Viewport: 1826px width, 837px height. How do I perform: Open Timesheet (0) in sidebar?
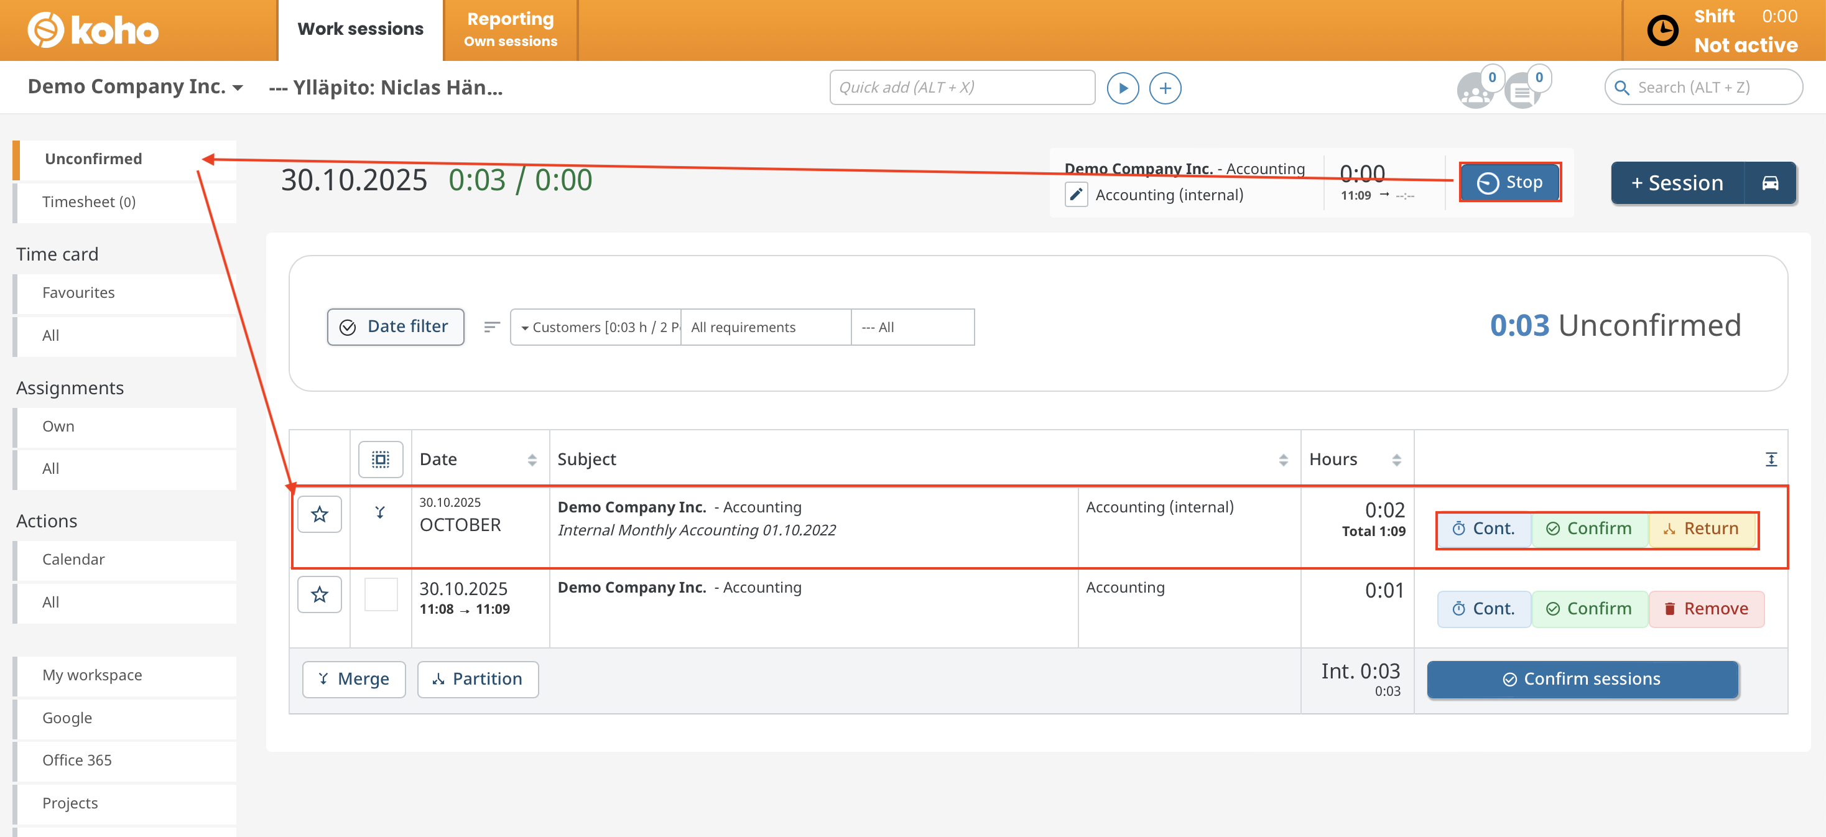click(x=88, y=202)
